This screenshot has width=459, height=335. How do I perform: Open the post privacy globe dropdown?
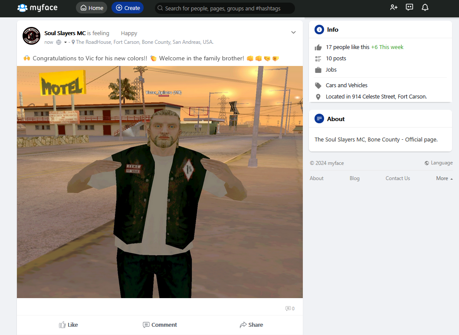[62, 42]
